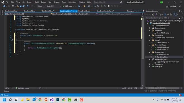Open the Git menu
The width and height of the screenshot is (184, 103).
24,2
